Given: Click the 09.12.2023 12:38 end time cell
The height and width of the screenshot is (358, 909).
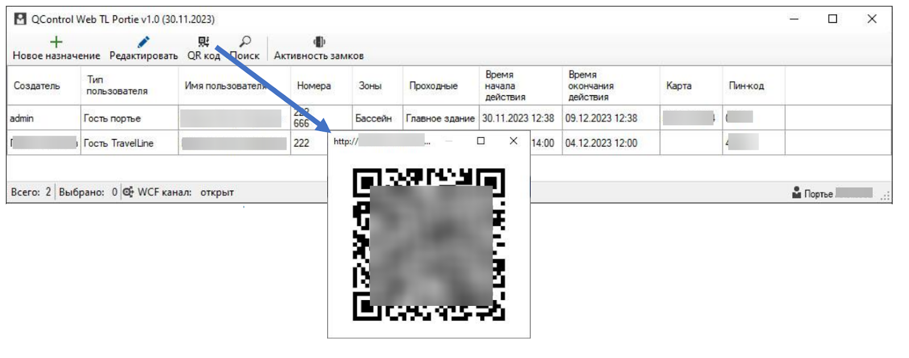Looking at the screenshot, I should point(611,118).
